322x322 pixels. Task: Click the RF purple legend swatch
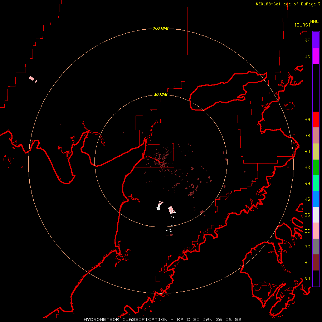316,40
